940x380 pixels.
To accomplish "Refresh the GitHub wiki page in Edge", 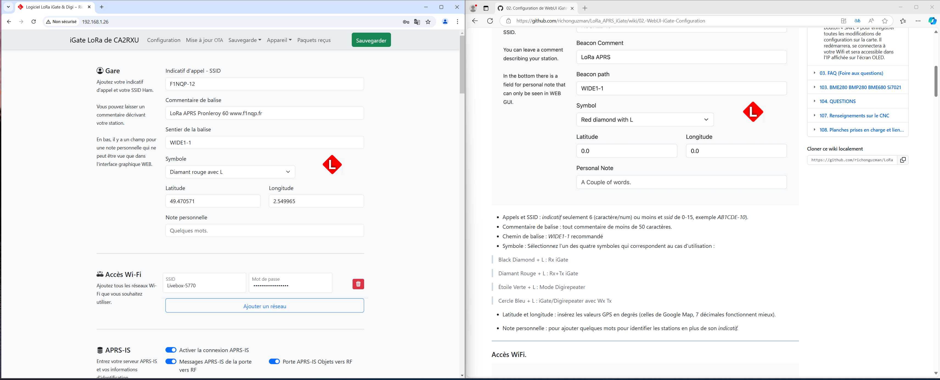I will click(490, 21).
